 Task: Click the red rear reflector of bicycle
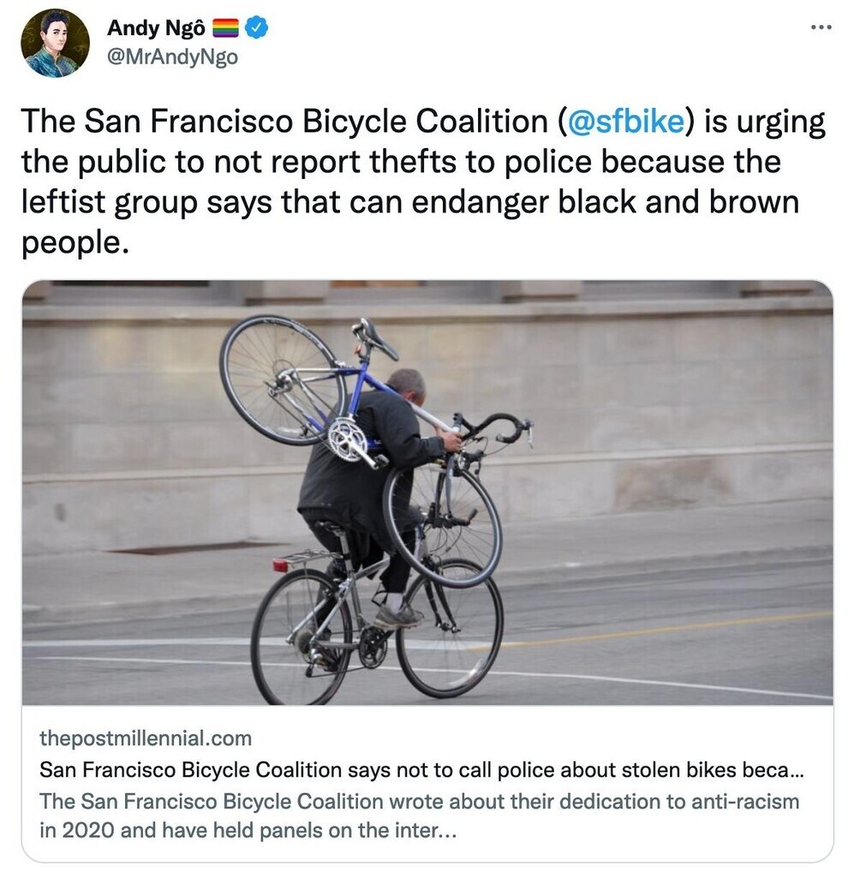pos(280,565)
